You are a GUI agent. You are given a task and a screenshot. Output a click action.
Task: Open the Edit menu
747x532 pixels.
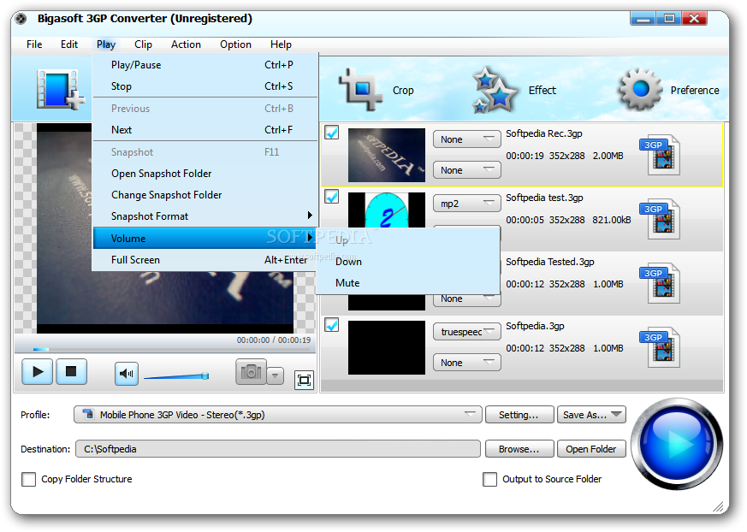[69, 44]
